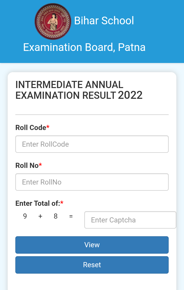Click the red asterisk beside Roll No
Screen dimensions: 184x290
coord(40,165)
